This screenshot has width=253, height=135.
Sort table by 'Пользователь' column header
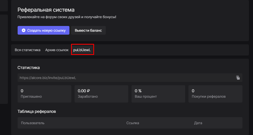33,123
